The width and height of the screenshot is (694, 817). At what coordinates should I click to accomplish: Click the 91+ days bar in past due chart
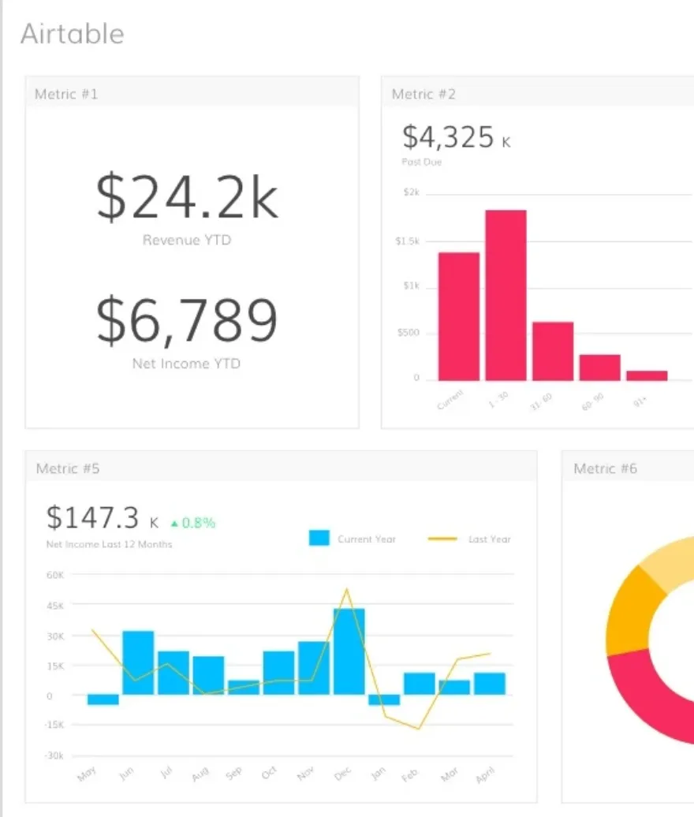[647, 375]
